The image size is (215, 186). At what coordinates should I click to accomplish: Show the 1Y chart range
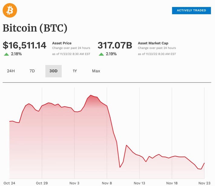[75, 71]
